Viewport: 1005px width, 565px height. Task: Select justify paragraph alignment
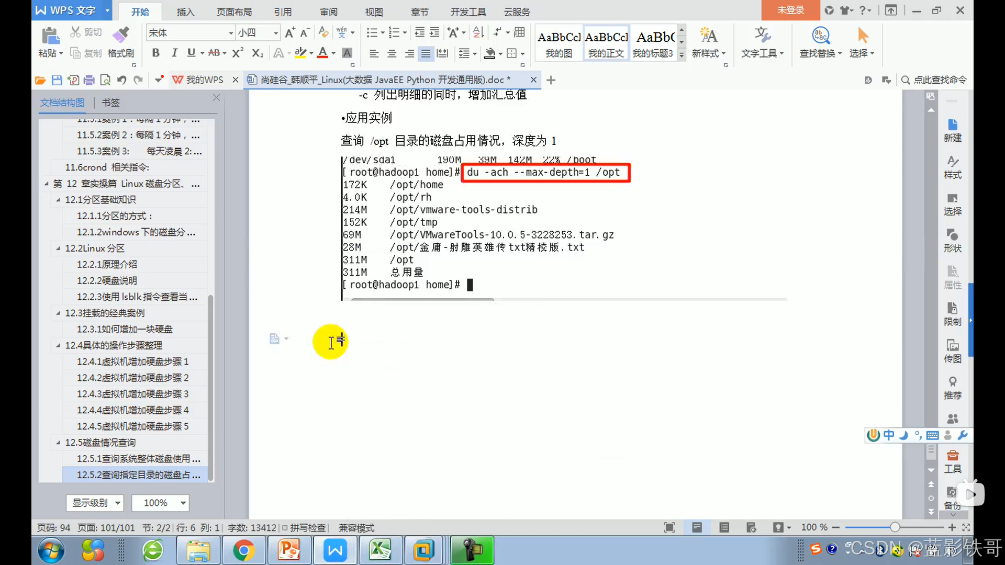coord(426,53)
